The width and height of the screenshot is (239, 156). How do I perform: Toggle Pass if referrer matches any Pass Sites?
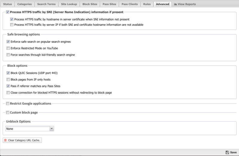point(8,86)
